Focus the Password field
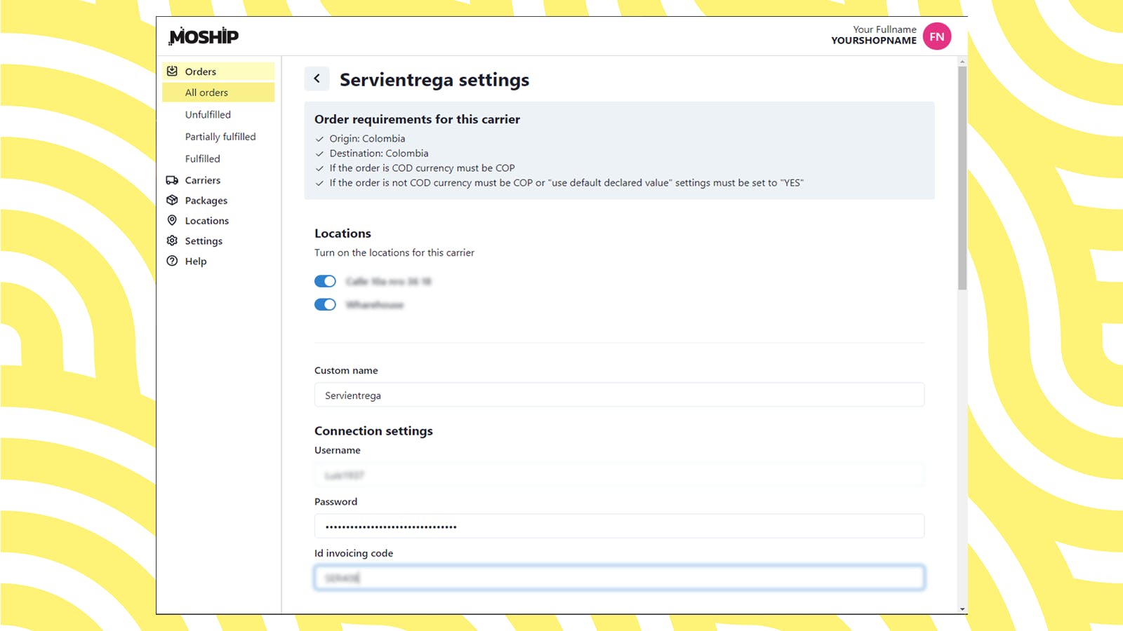The height and width of the screenshot is (631, 1123). [x=619, y=526]
